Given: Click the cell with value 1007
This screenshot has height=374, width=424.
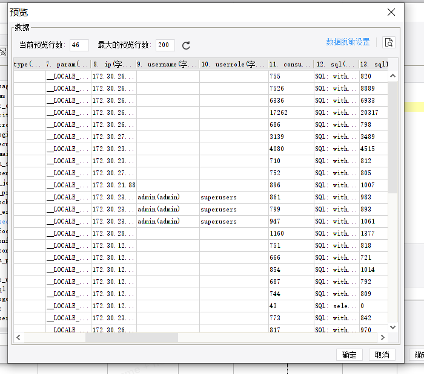Looking at the screenshot, I should pyautogui.click(x=374, y=185).
